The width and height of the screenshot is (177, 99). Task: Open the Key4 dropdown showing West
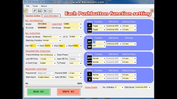(77, 46)
